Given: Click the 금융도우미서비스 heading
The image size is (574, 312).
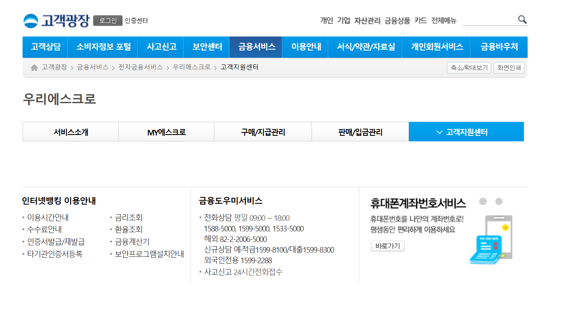Looking at the screenshot, I should tap(231, 201).
